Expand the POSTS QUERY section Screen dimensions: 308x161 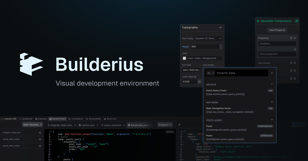pyautogui.click(x=272, y=120)
